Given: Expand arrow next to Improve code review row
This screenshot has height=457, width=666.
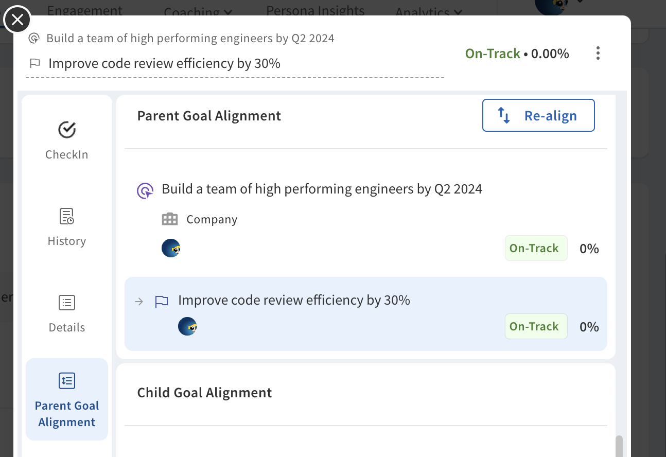Looking at the screenshot, I should click(139, 302).
